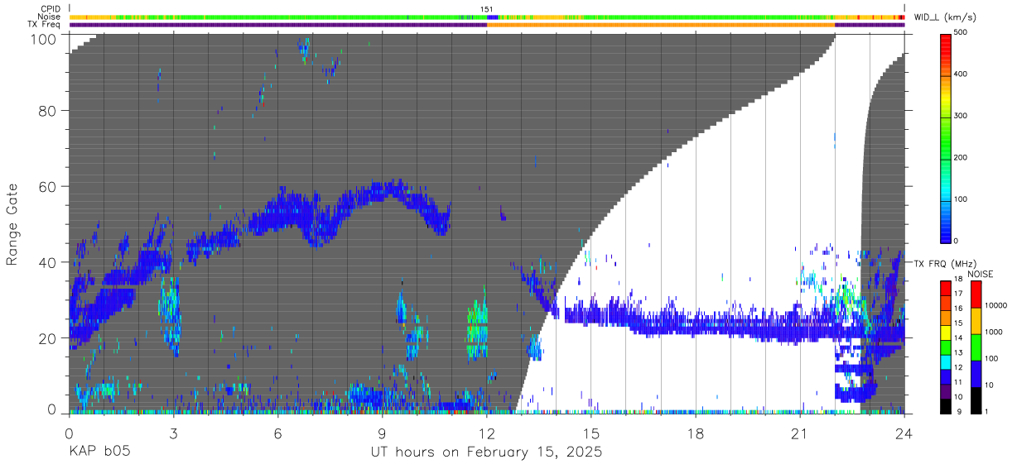Click the 15 tick on the time axis

pyautogui.click(x=591, y=433)
